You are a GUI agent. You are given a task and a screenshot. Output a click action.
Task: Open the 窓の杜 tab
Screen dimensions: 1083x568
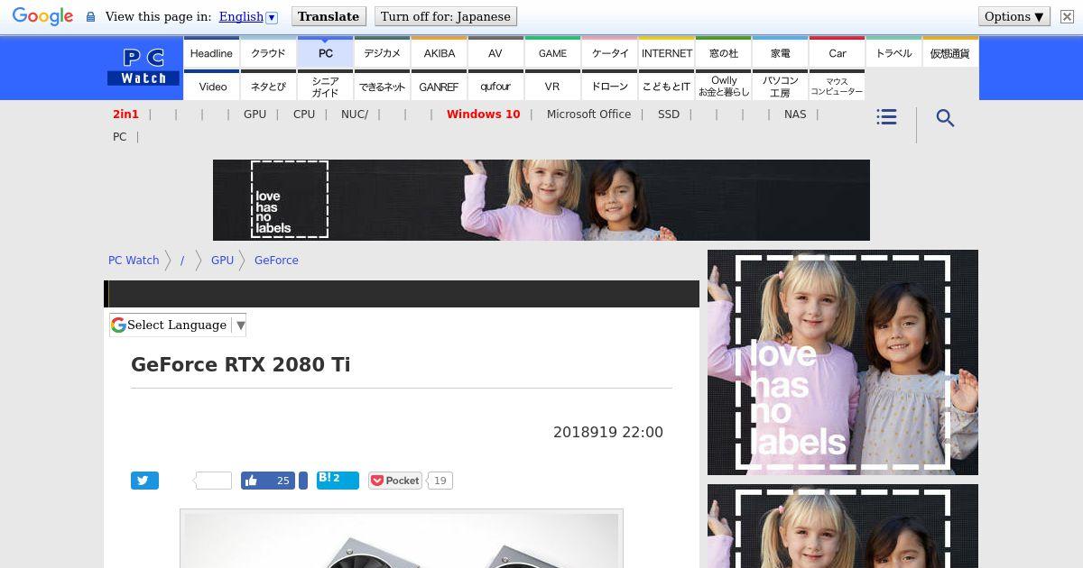[723, 52]
